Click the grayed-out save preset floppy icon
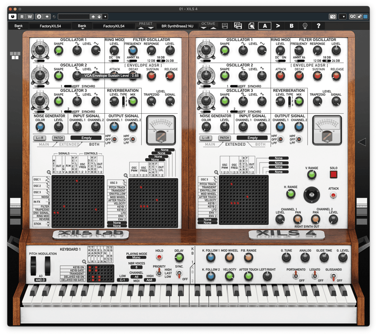The height and width of the screenshot is (335, 377). coord(225,26)
